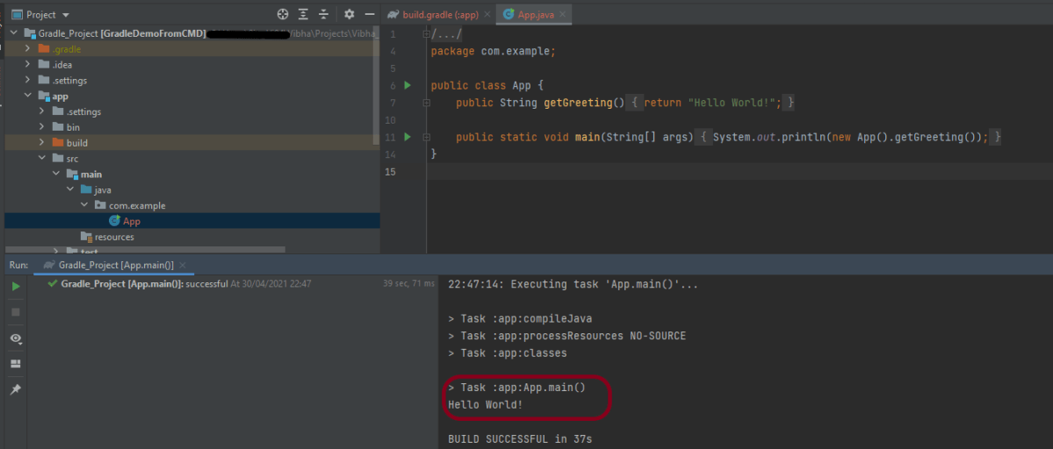Click the run gutter arrow beside main method

click(407, 138)
